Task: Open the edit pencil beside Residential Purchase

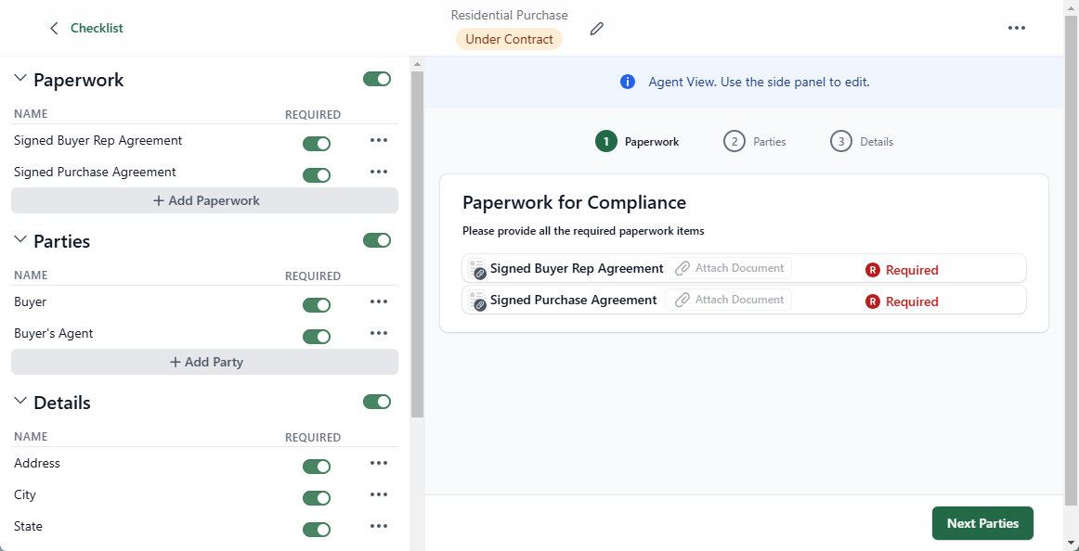Action: tap(596, 29)
